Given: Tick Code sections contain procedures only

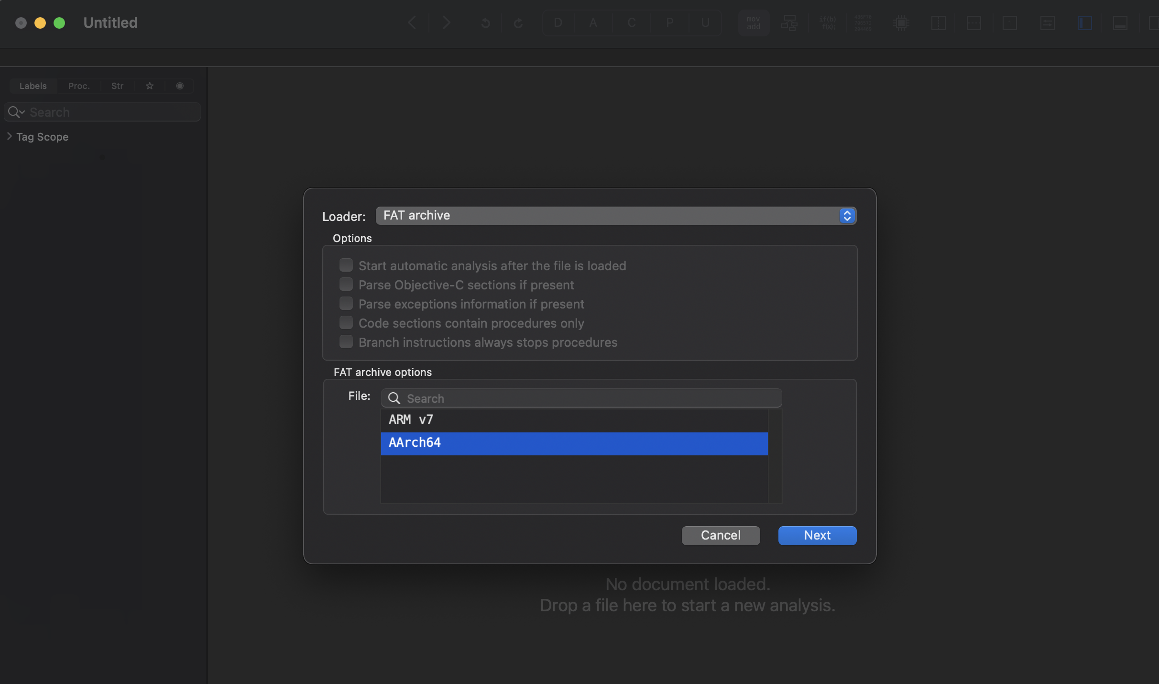Looking at the screenshot, I should 346,322.
